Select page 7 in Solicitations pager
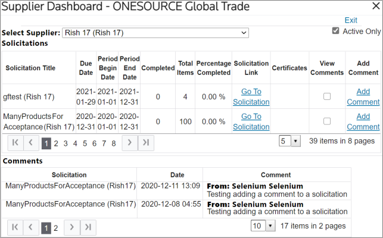 pyautogui.click(x=104, y=143)
